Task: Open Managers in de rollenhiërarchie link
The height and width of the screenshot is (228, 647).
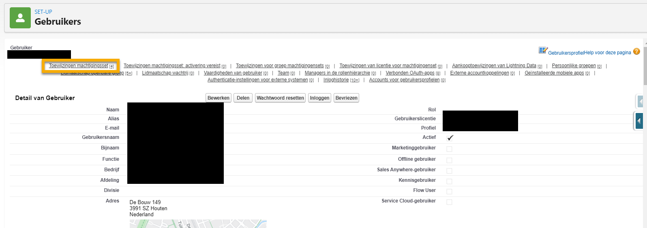Action: [x=340, y=73]
